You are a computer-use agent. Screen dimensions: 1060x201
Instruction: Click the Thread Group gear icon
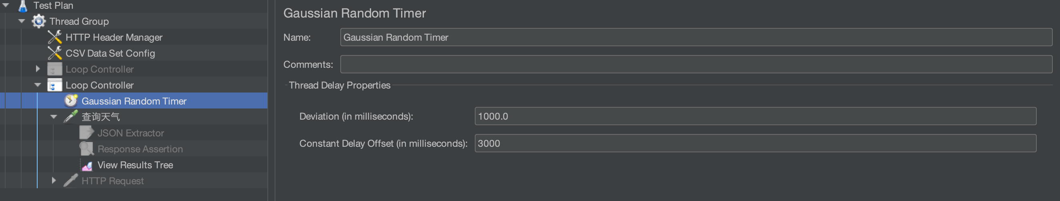[x=39, y=21]
